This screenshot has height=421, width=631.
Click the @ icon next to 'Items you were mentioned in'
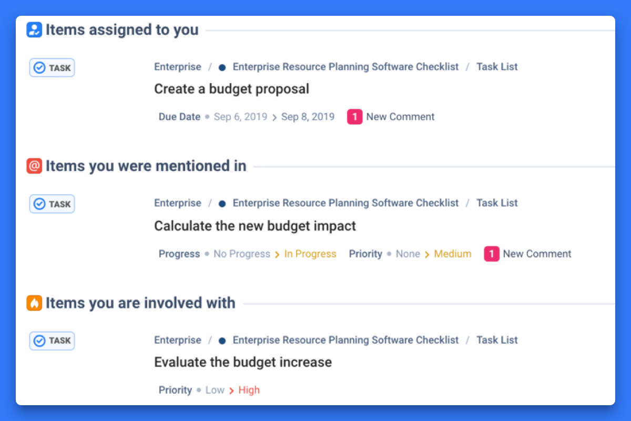pyautogui.click(x=34, y=165)
